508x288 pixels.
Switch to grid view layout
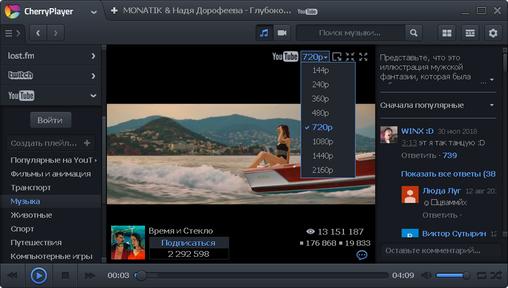[447, 33]
